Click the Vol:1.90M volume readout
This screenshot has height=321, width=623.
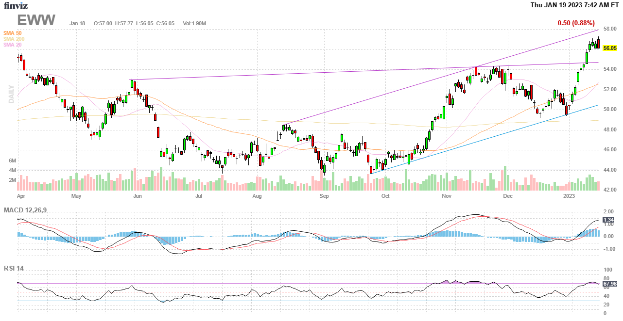point(194,23)
